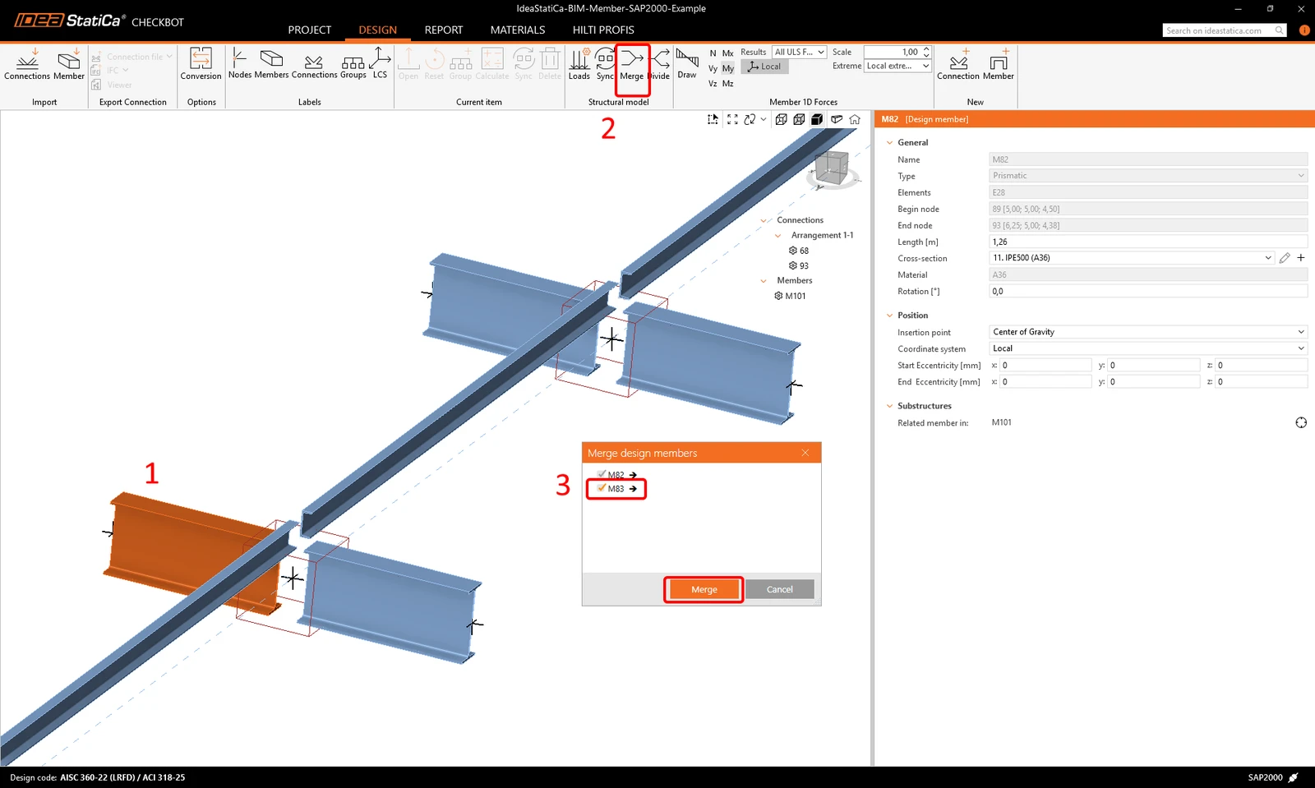The width and height of the screenshot is (1315, 788).
Task: Click the Merge structural model icon
Action: pyautogui.click(x=631, y=64)
